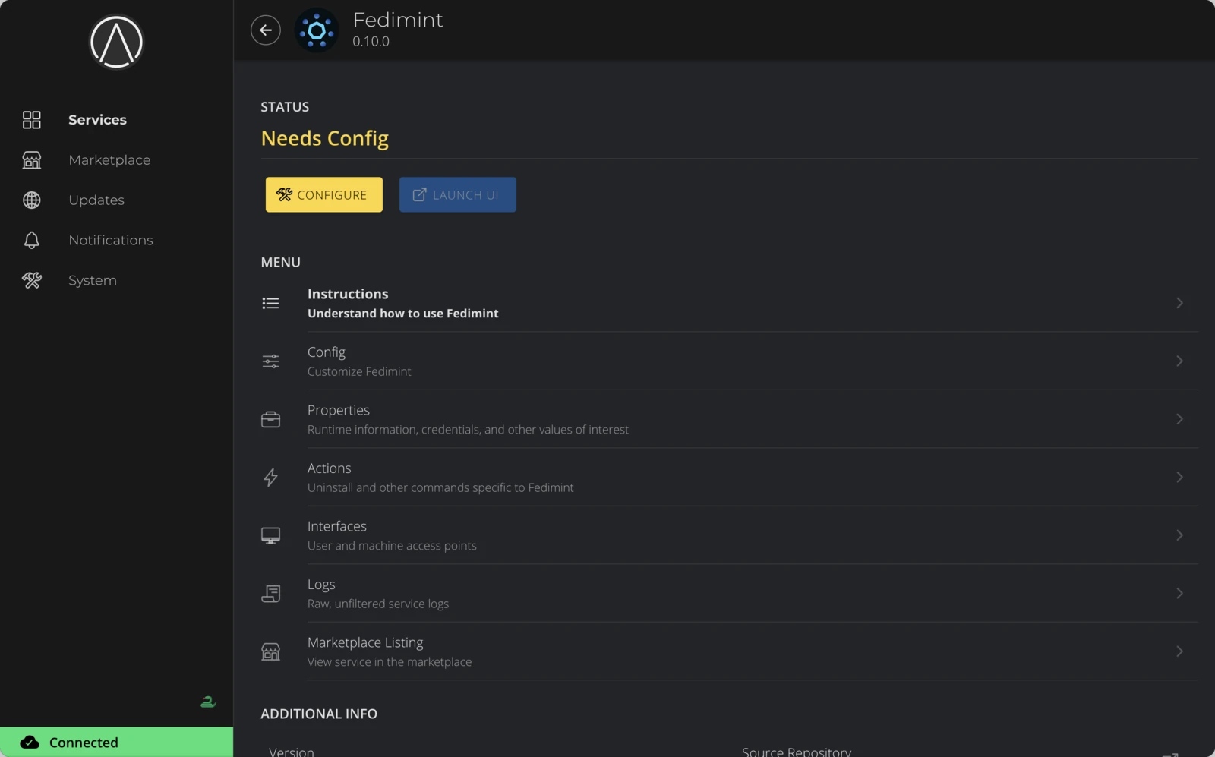Image resolution: width=1215 pixels, height=757 pixels.
Task: Click the LAUNCH UI button
Action: click(x=457, y=194)
